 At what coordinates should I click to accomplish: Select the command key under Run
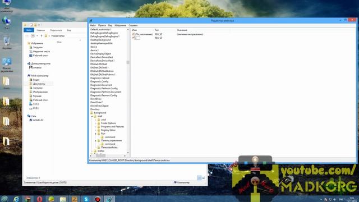tap(110, 137)
